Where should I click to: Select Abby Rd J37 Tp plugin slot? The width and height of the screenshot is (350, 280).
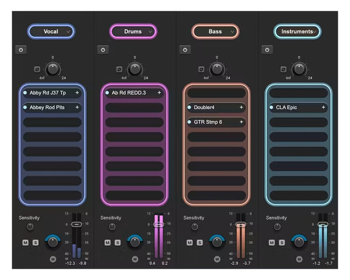click(52, 93)
